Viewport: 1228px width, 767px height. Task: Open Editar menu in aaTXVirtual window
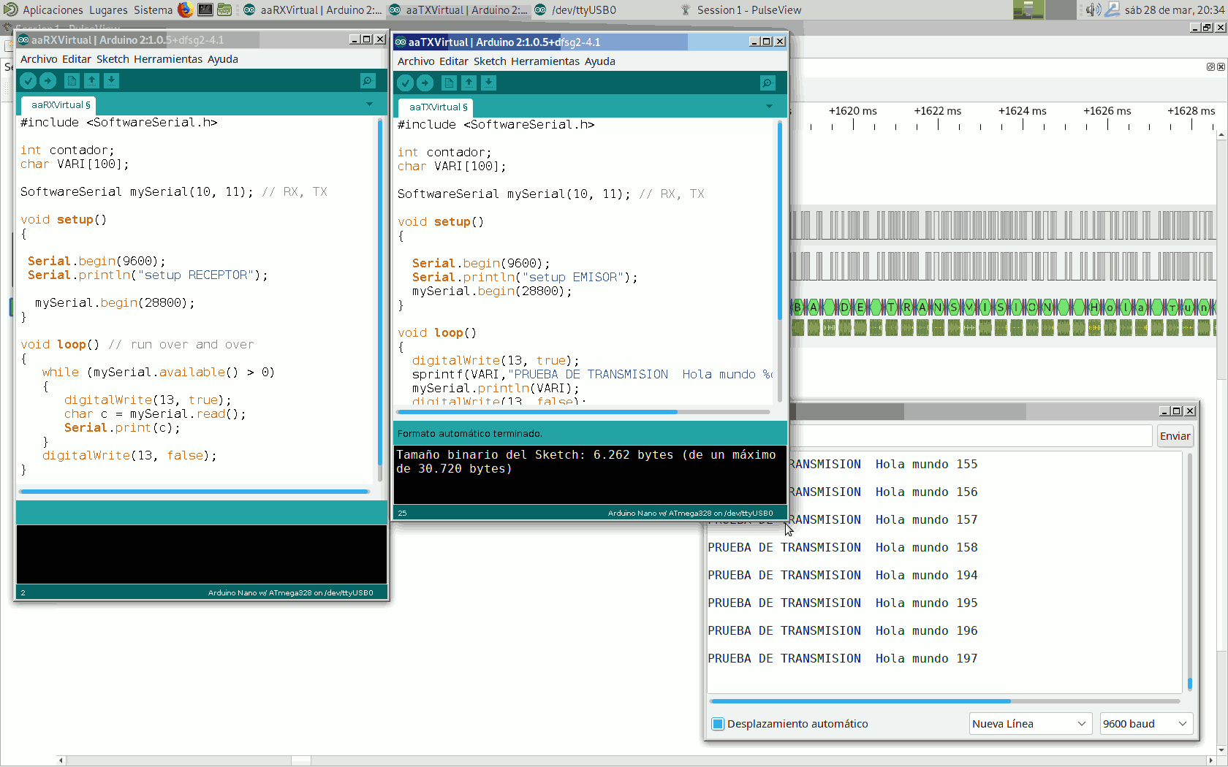click(x=454, y=61)
